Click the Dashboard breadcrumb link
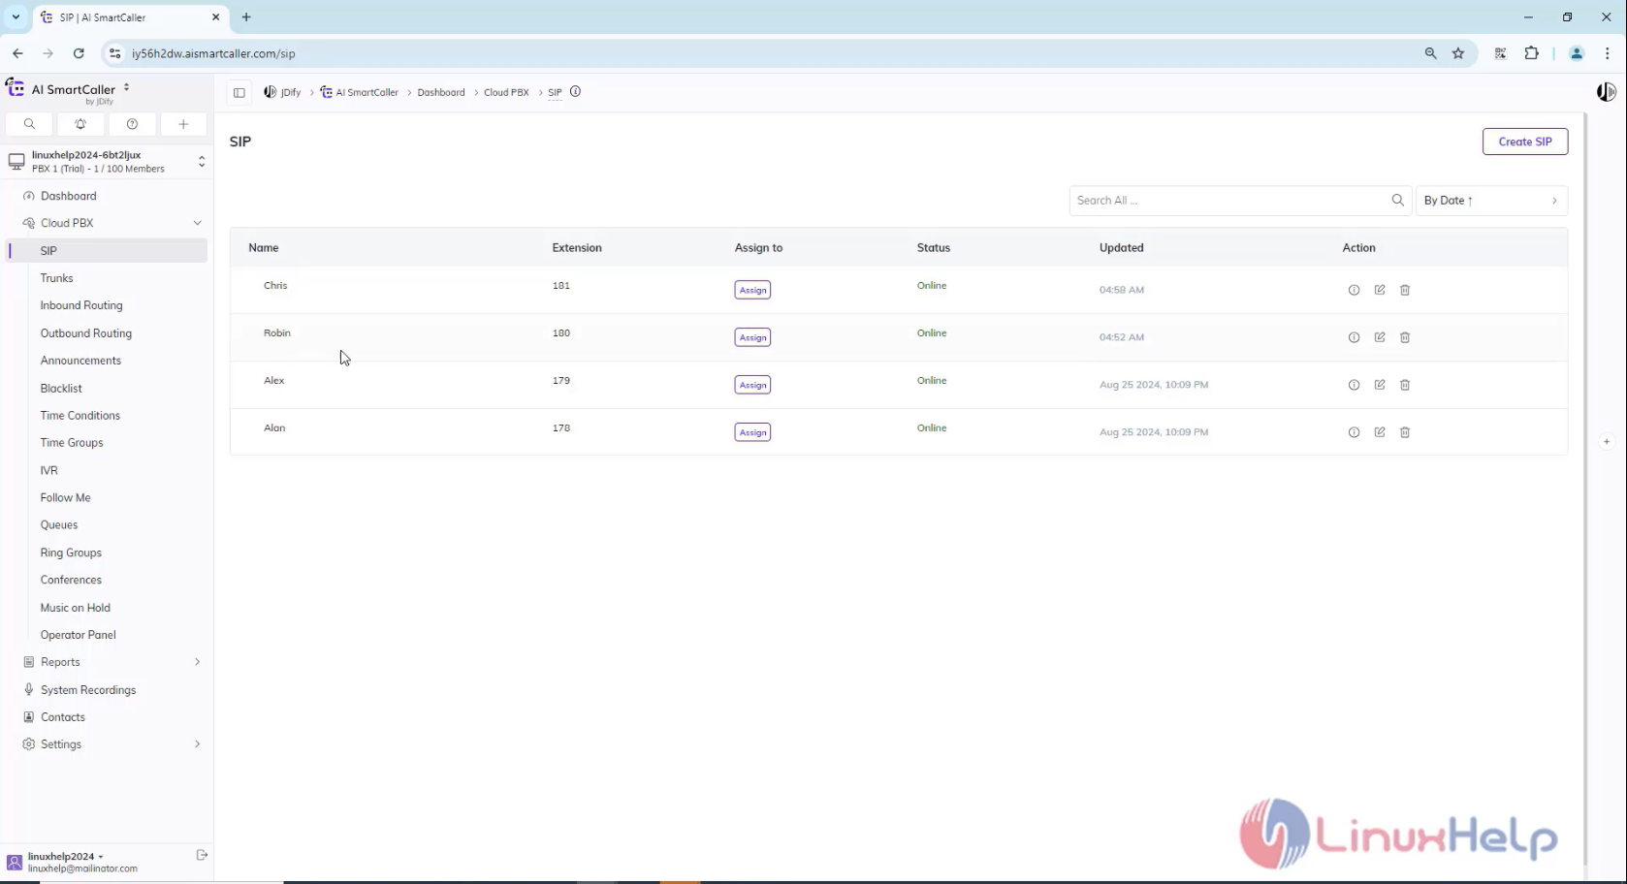This screenshot has height=884, width=1627. 441,92
